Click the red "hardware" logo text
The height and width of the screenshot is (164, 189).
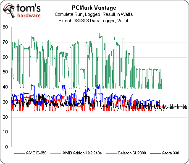pyautogui.click(x=29, y=15)
